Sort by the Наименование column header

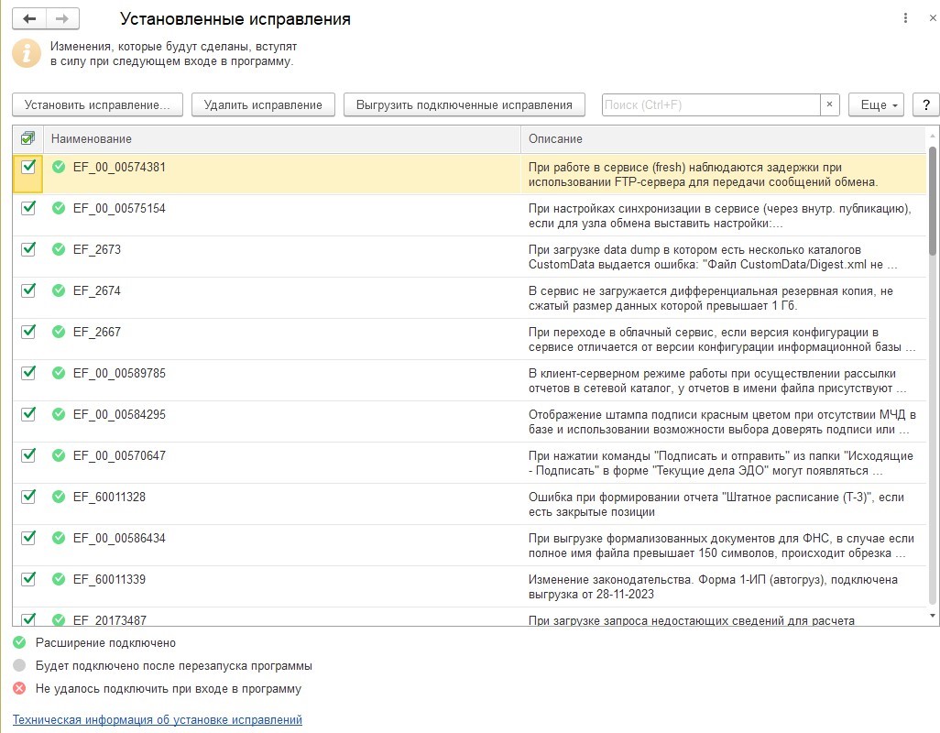[x=282, y=138]
